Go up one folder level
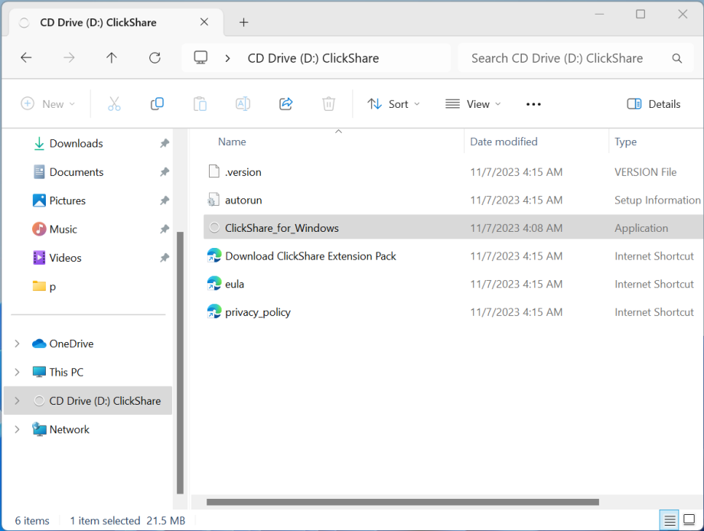 [112, 58]
